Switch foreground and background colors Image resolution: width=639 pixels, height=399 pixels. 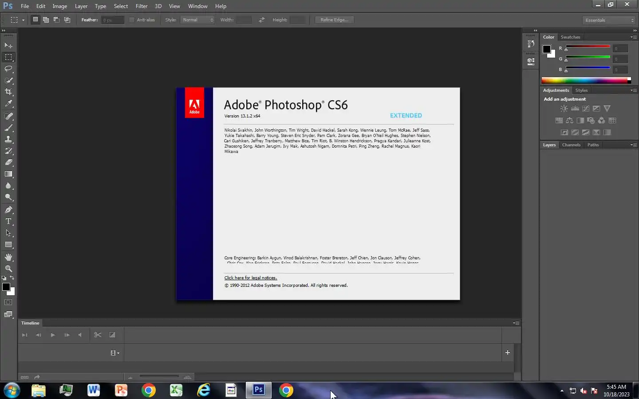(x=12, y=278)
